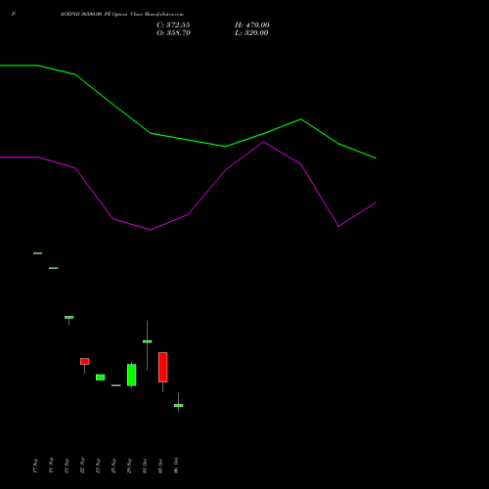
Task: Click the purple indicator line
Action: point(188,214)
